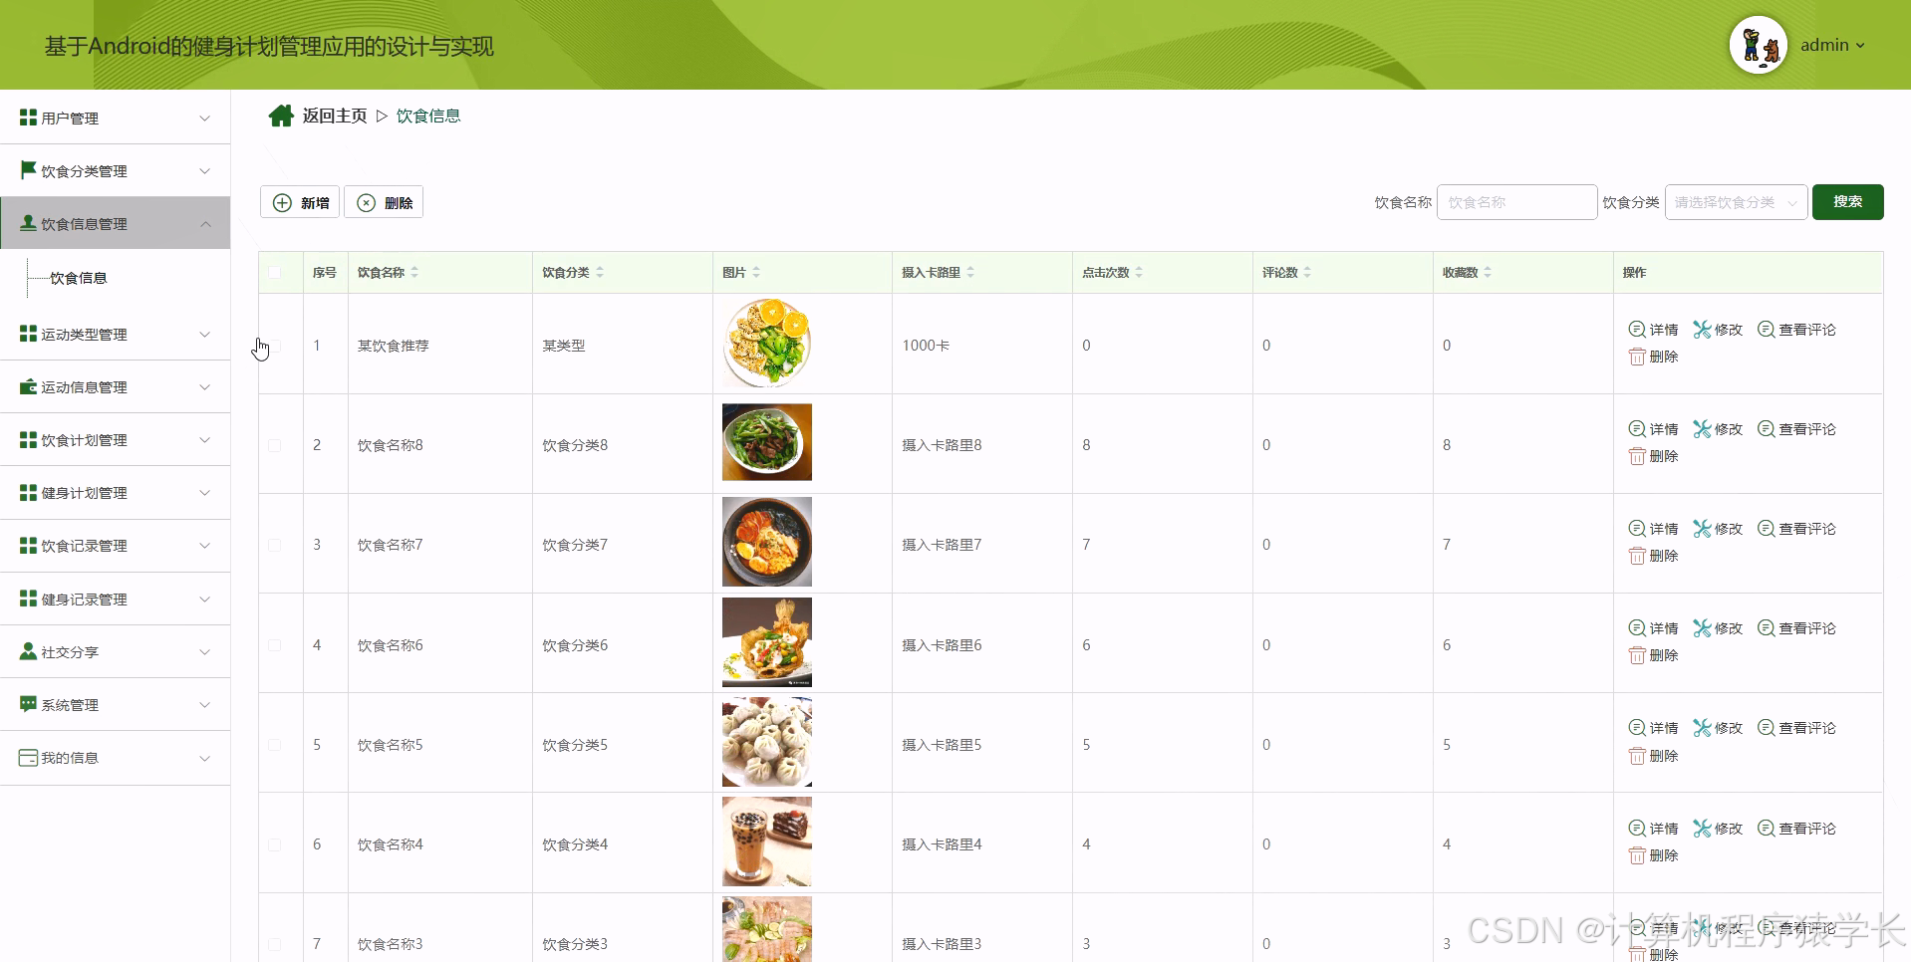Edit (修改) row 某饮食推荐

tap(1718, 330)
